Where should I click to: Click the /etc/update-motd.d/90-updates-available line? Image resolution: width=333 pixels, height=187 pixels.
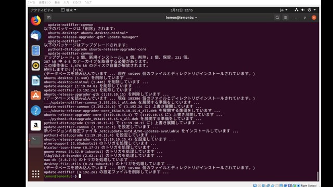click(x=141, y=131)
